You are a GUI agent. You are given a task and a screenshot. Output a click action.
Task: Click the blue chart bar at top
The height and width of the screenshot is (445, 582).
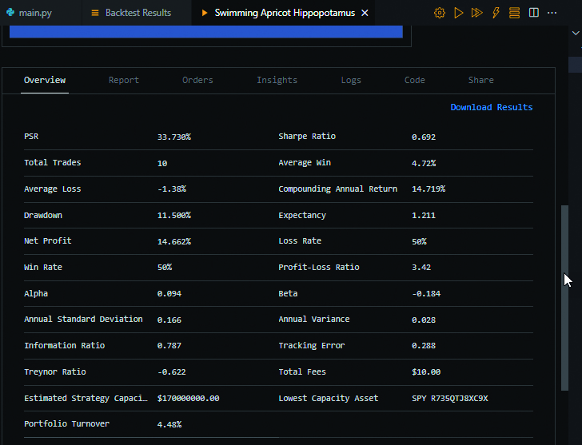pos(206,31)
